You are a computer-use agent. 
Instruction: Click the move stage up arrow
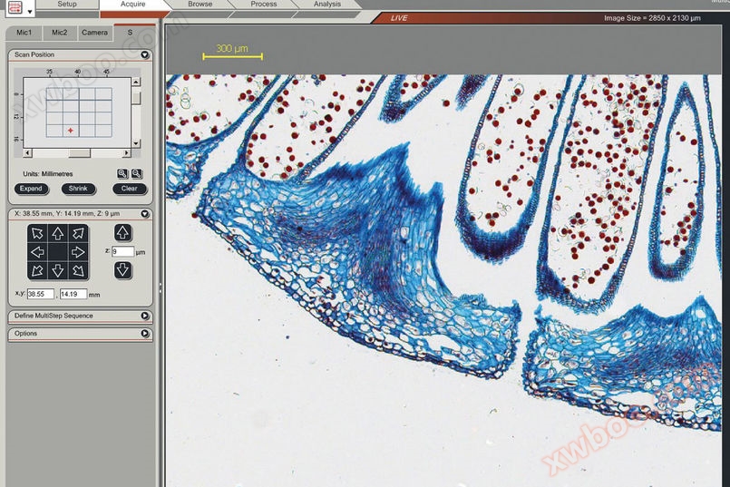57,234
